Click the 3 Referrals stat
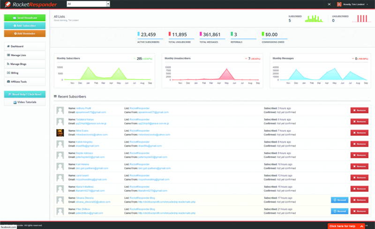 point(243,37)
